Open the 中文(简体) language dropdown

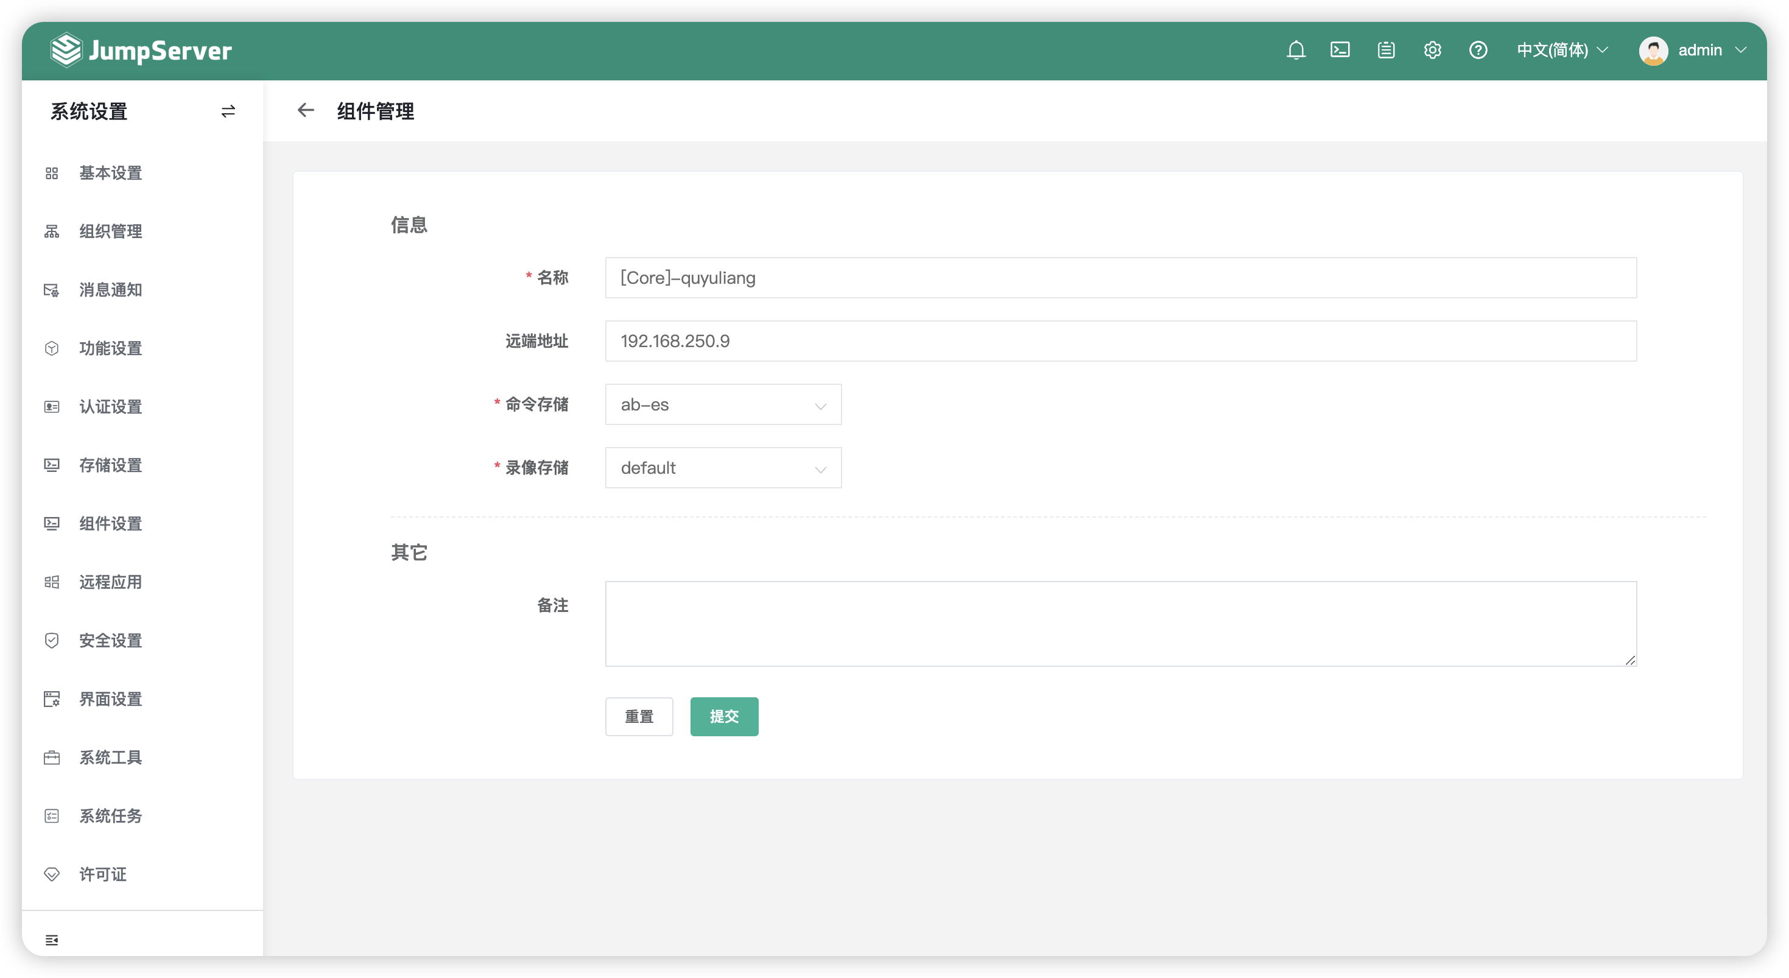[x=1562, y=50]
